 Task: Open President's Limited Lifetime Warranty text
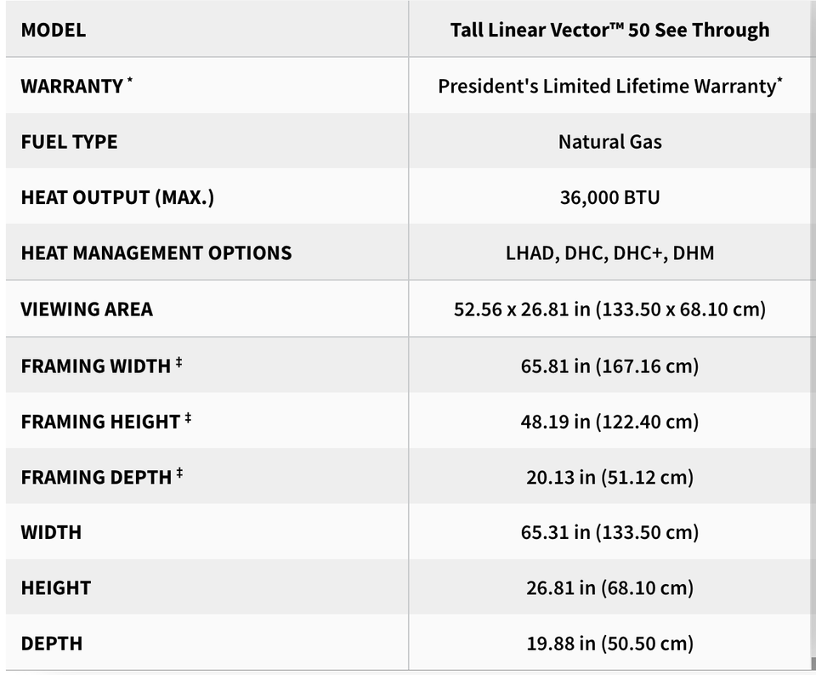(610, 86)
